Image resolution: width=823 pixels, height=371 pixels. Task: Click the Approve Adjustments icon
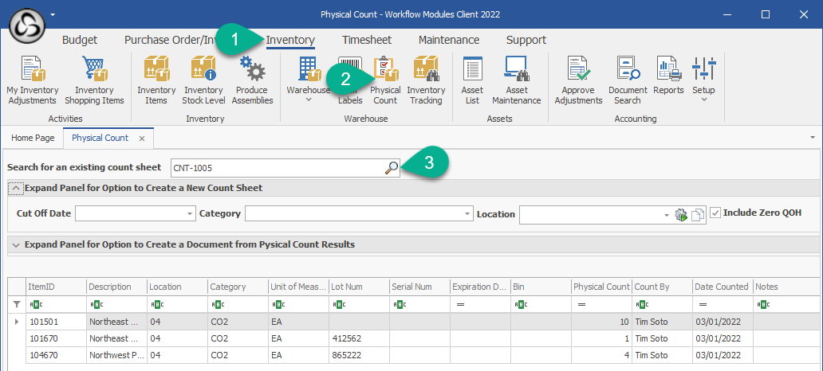578,80
